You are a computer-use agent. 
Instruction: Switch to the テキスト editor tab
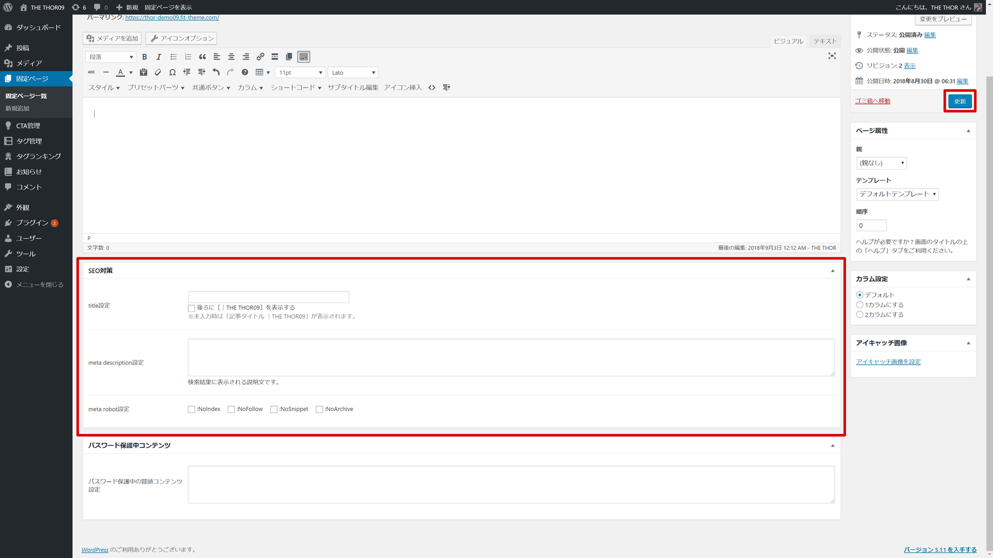pyautogui.click(x=824, y=41)
